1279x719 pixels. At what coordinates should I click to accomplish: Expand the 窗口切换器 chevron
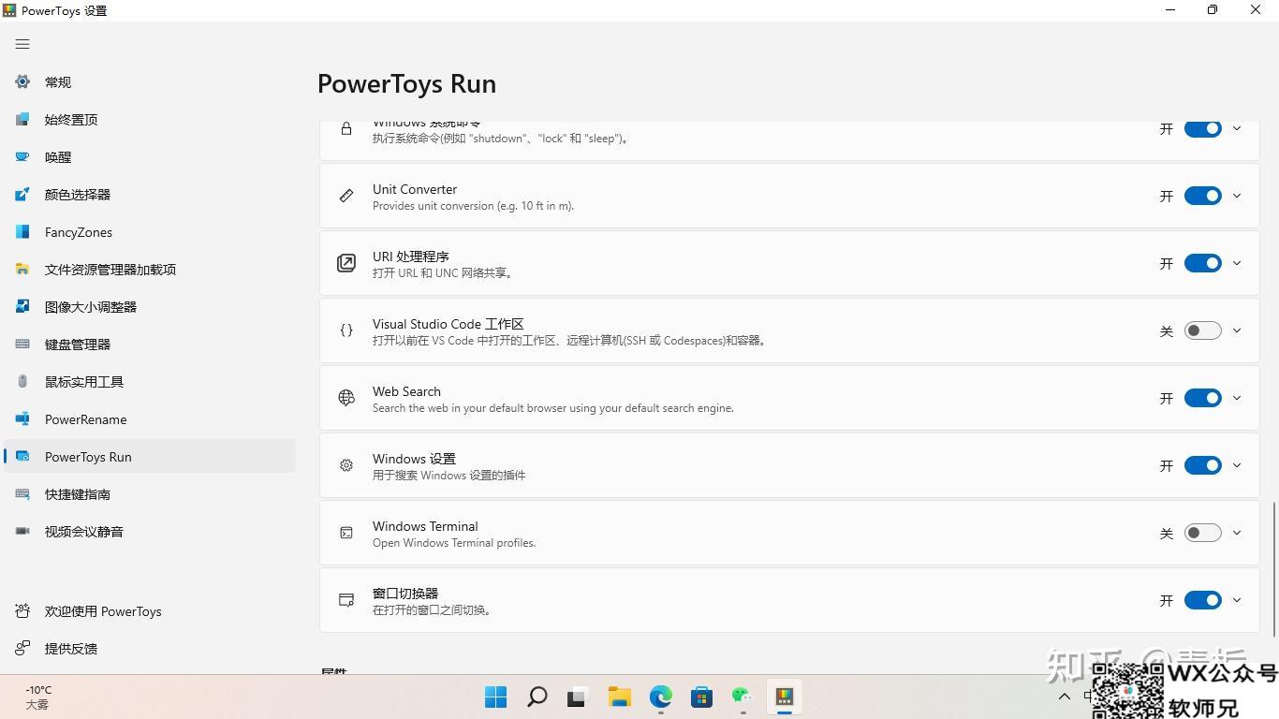[1237, 600]
